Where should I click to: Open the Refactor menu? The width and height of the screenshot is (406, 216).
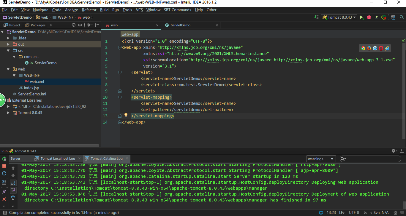coord(89,10)
